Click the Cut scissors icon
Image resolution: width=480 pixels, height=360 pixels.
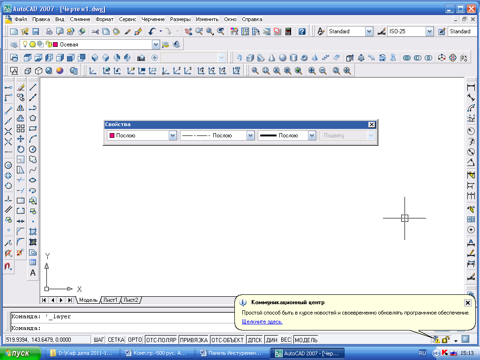pos(95,31)
